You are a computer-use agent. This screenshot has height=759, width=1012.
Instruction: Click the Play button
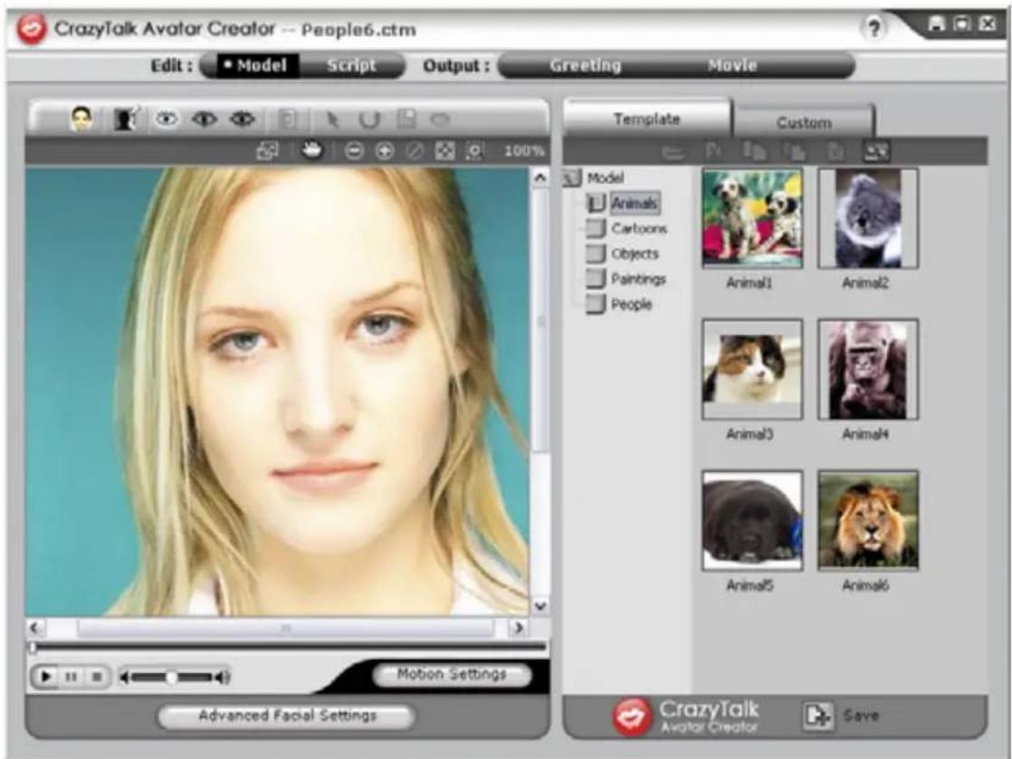[46, 677]
